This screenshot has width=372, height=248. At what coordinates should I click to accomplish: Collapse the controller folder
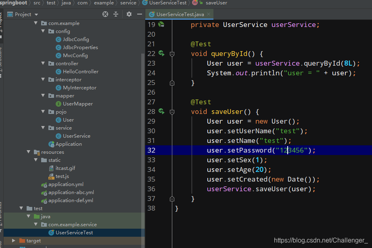click(x=43, y=63)
